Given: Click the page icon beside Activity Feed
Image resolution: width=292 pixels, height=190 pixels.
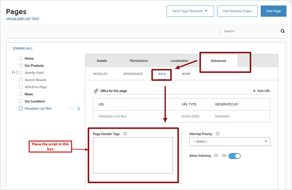Looking at the screenshot, I should (x=21, y=73).
